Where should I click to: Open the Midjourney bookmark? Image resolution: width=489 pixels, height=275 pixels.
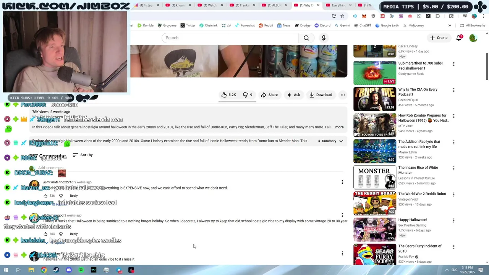tap(413, 26)
